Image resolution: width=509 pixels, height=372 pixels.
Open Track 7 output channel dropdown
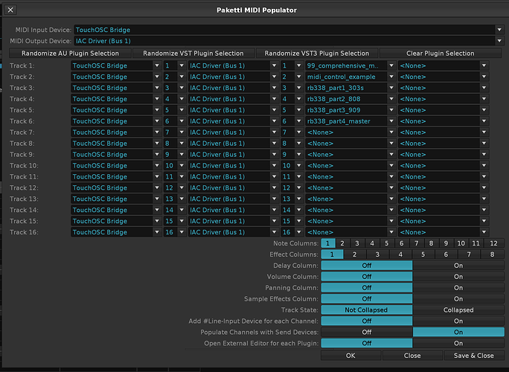point(292,132)
